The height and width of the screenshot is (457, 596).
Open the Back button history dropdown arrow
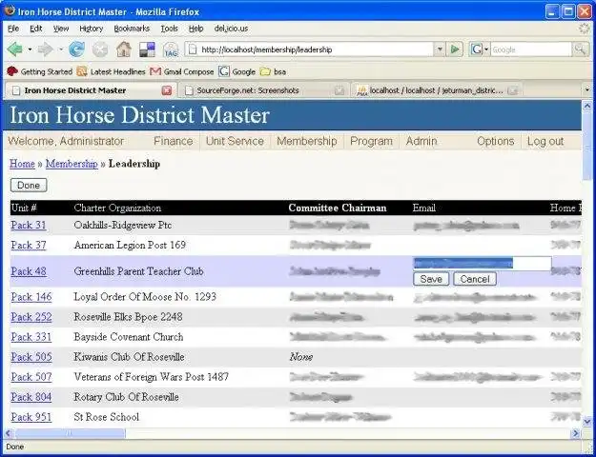[x=30, y=50]
